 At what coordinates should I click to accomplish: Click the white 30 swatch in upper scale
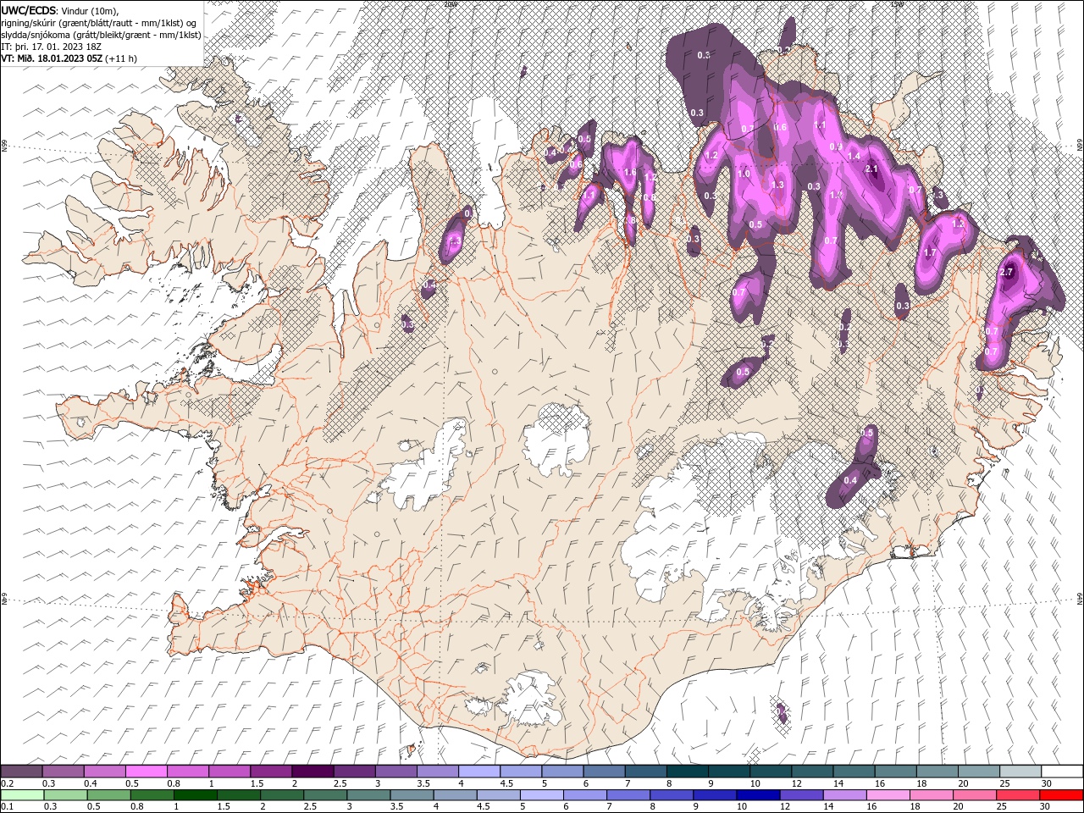pyautogui.click(x=1062, y=772)
